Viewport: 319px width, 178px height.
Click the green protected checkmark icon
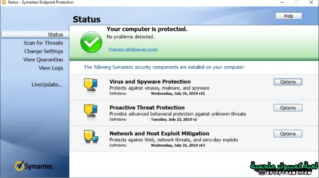coord(91,42)
